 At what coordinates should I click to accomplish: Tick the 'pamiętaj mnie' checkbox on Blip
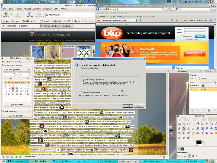click(181, 36)
